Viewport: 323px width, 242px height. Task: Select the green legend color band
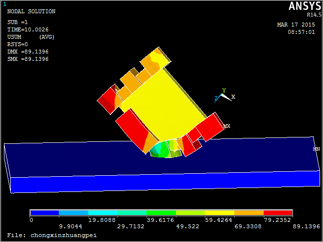161,213
